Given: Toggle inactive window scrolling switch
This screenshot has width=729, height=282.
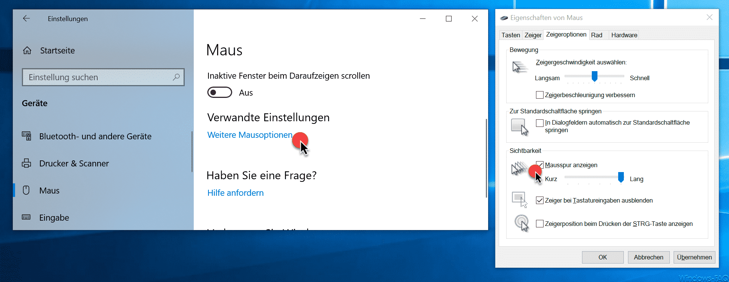Looking at the screenshot, I should tap(220, 92).
